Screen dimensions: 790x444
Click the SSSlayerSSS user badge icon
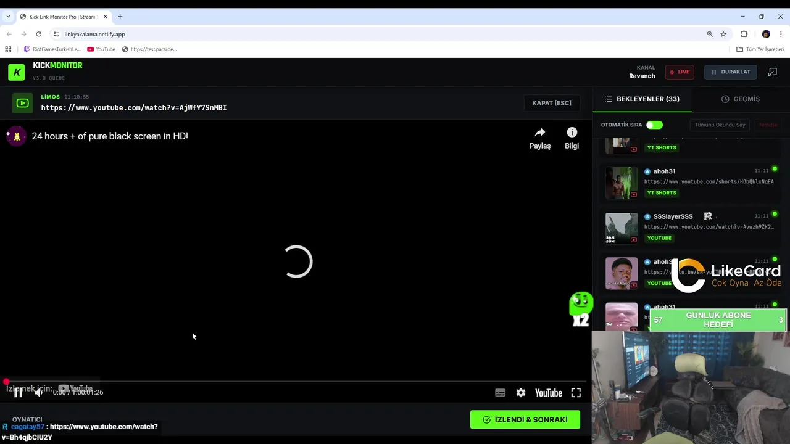coord(647,217)
